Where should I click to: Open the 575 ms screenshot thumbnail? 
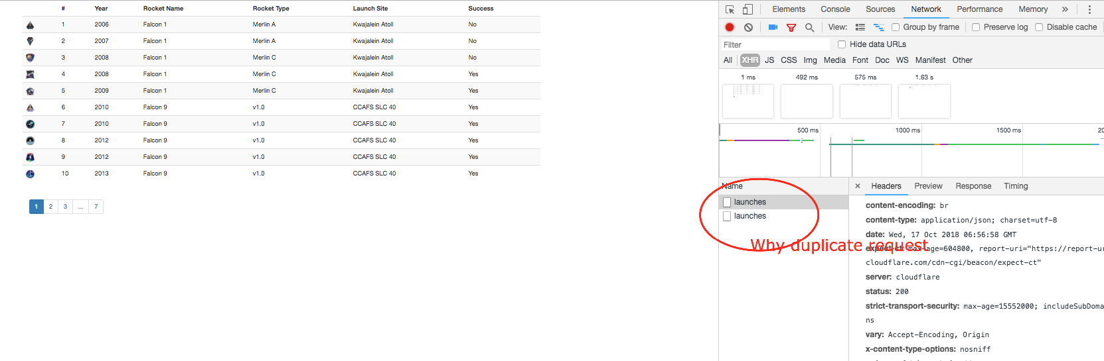[x=866, y=101]
